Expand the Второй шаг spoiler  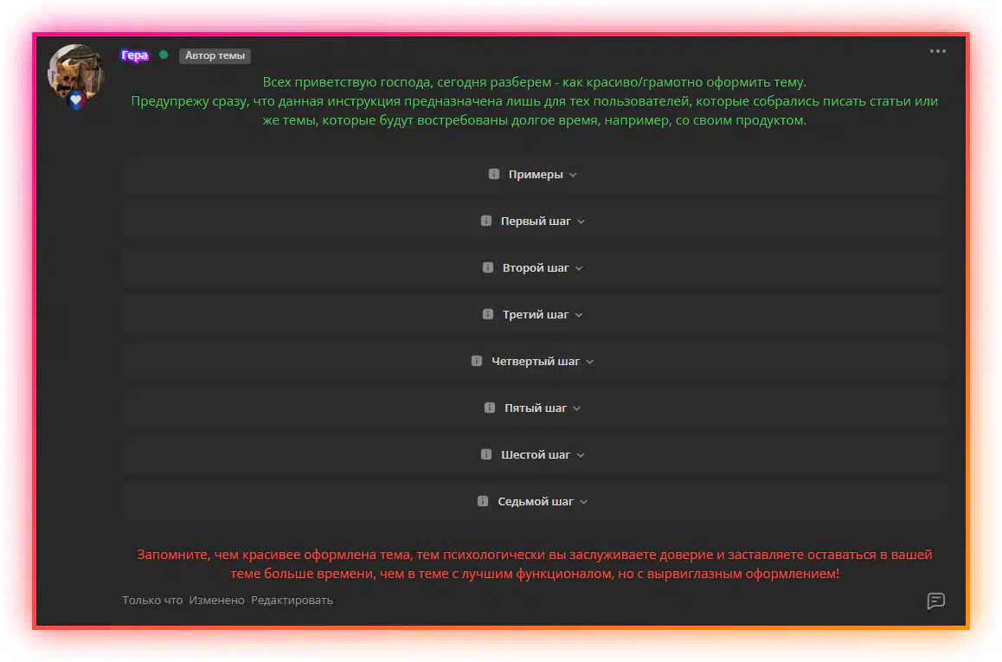click(x=535, y=268)
